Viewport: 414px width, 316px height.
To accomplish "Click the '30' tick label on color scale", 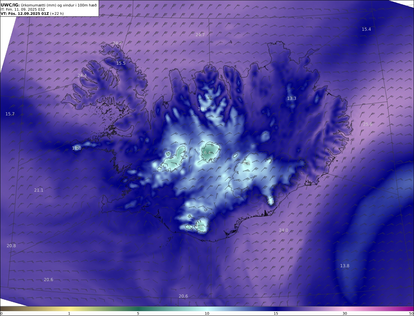I will 345,313.
